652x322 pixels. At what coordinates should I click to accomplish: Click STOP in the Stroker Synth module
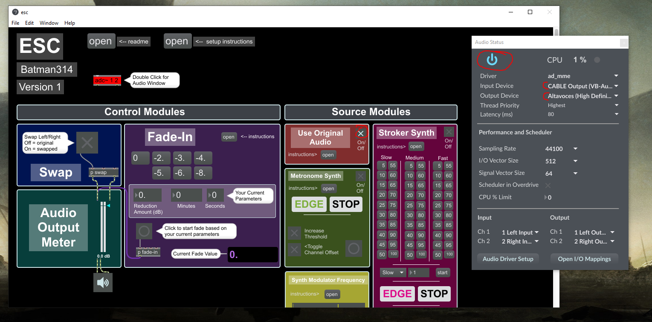[x=434, y=294]
